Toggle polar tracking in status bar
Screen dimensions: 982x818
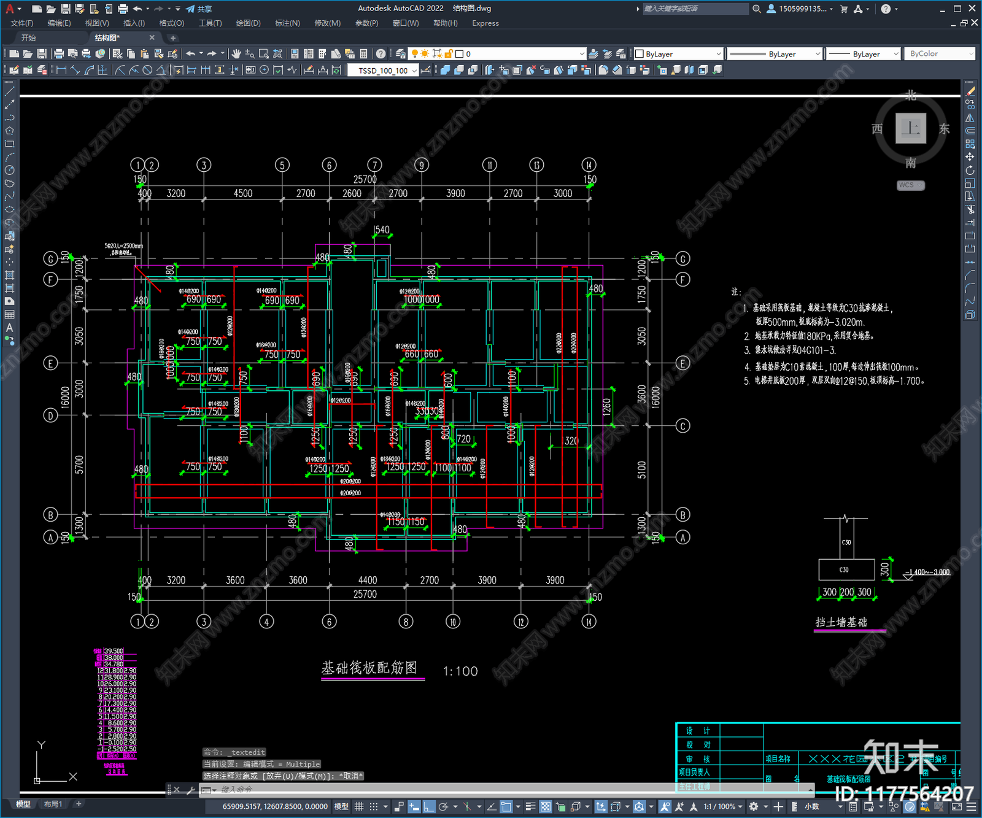pos(443,806)
